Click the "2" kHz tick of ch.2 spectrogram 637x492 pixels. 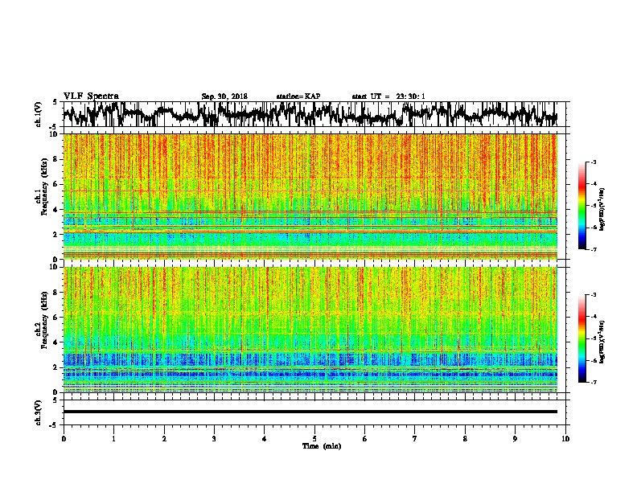tap(56, 367)
